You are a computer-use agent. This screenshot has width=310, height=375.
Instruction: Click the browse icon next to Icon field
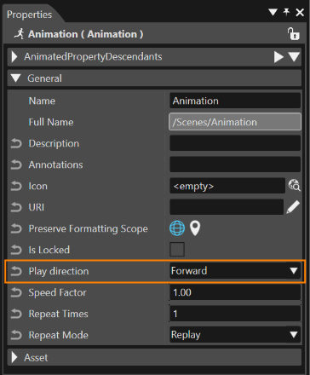tap(295, 185)
